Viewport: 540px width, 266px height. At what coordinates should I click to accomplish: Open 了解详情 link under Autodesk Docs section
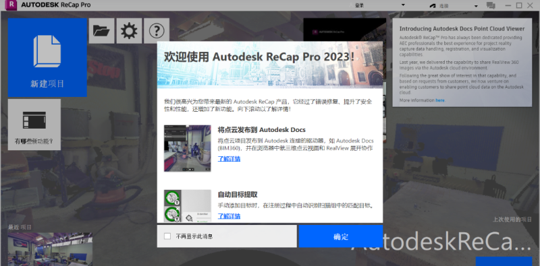pos(229,159)
